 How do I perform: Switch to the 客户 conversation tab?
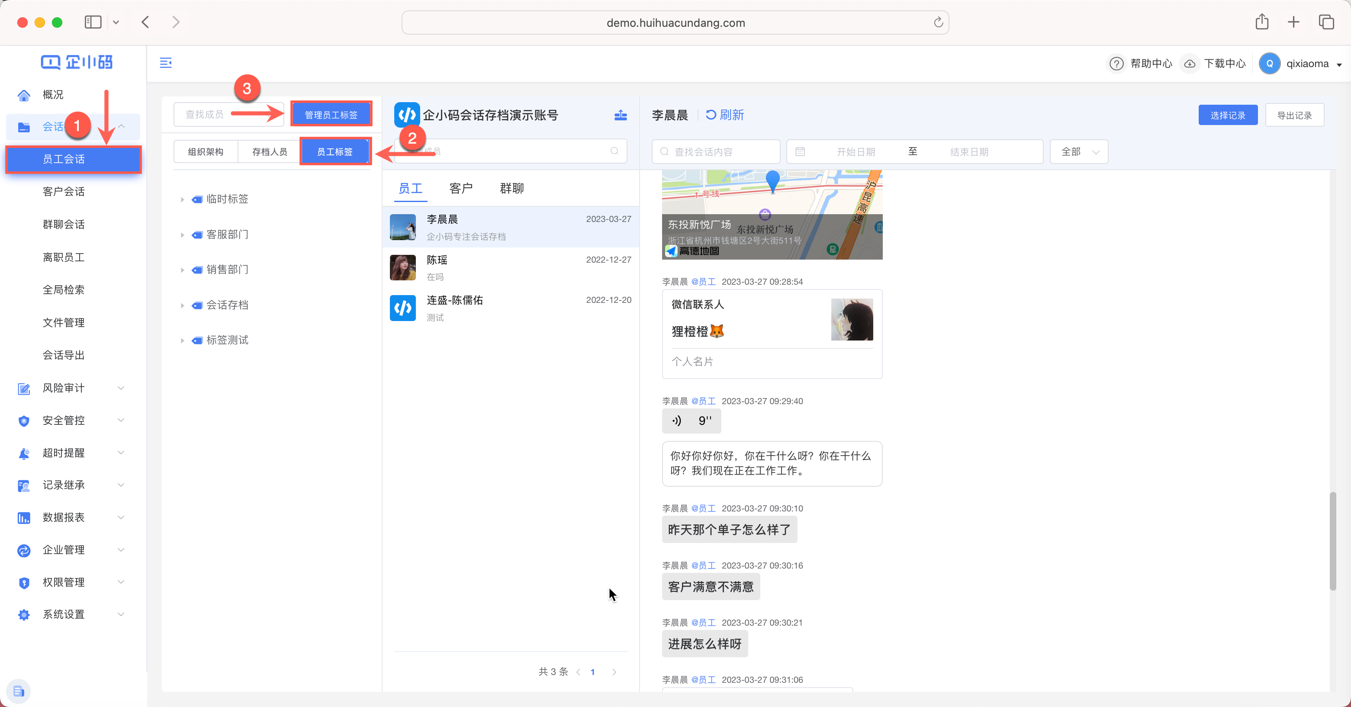[x=461, y=188]
